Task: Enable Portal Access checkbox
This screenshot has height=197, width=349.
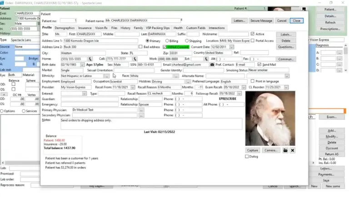Action: coord(253,40)
